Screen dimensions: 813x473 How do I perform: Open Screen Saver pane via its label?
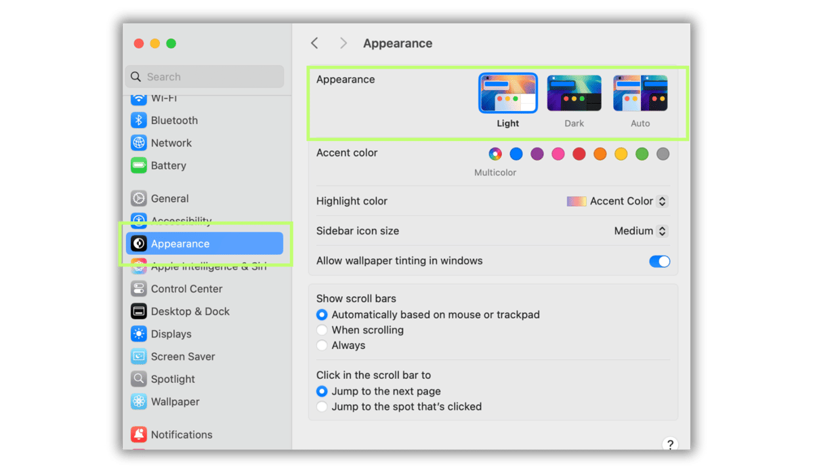click(183, 356)
